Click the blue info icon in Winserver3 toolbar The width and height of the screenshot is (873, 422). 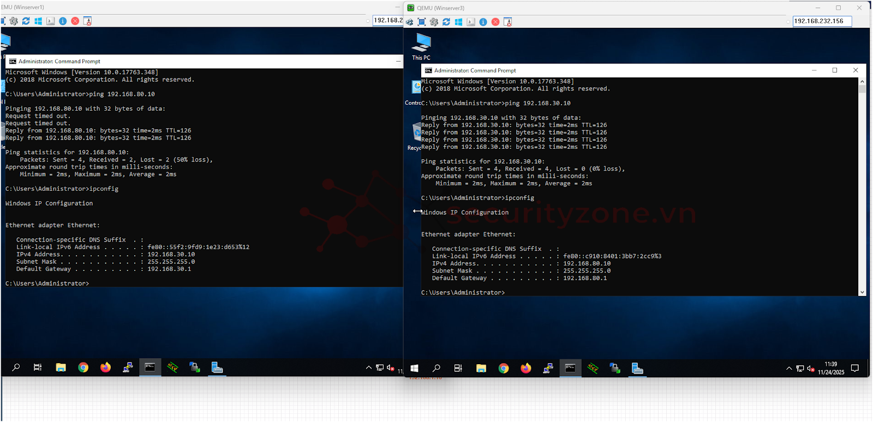pos(483,22)
